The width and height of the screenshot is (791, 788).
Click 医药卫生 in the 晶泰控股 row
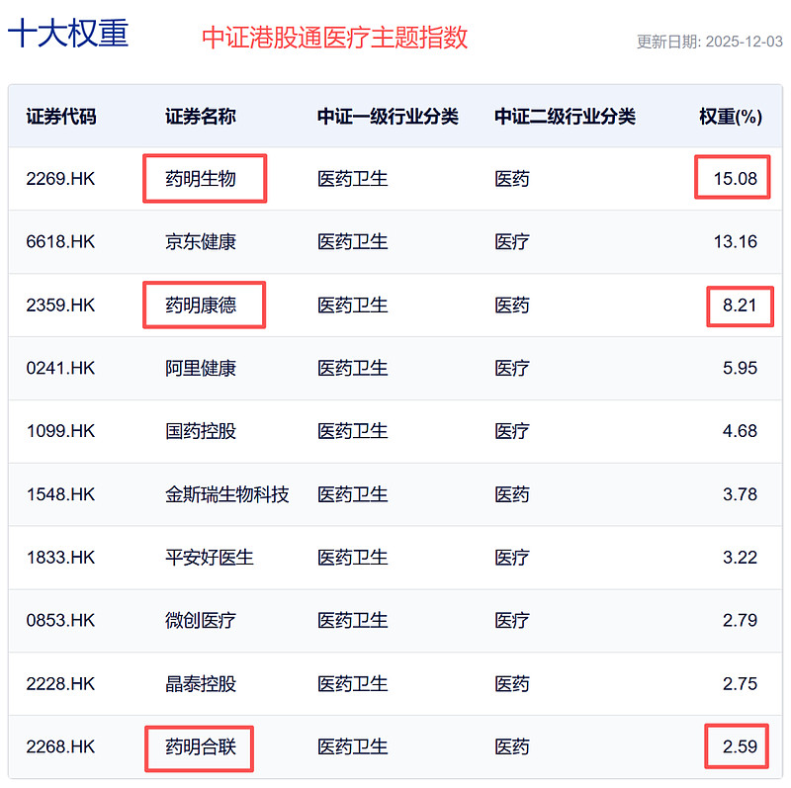pyautogui.click(x=352, y=683)
